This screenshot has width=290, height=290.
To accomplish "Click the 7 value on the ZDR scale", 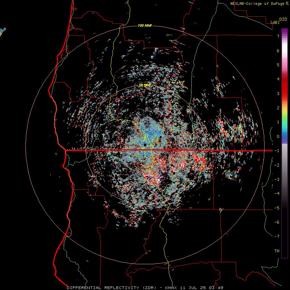I will point(278,36).
